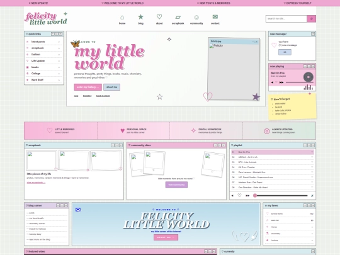Click the chemistry flask icon in my faves
The width and height of the screenshot is (340, 255).
[268, 234]
